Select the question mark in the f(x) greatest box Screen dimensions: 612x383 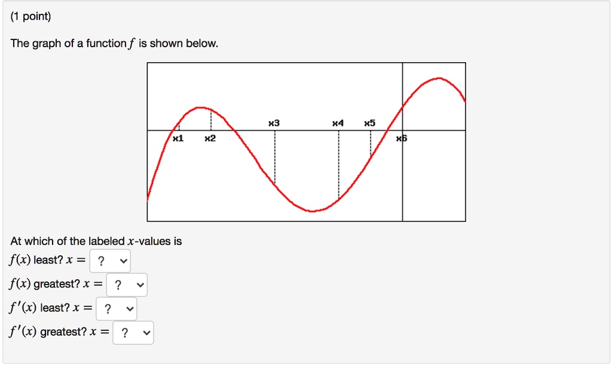coord(117,284)
